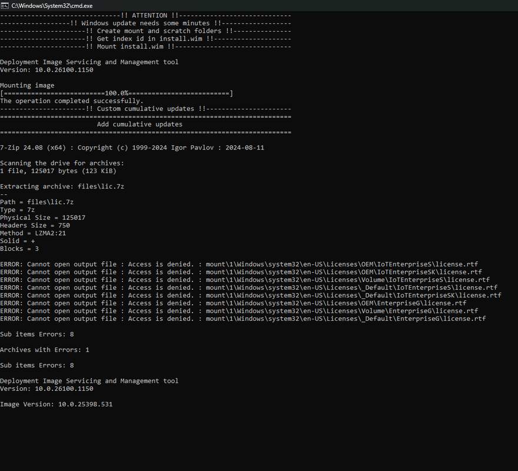Click the C:\Windows\System32\cmd.exe window title
Viewport: 518px width, 471px height.
tap(52, 6)
